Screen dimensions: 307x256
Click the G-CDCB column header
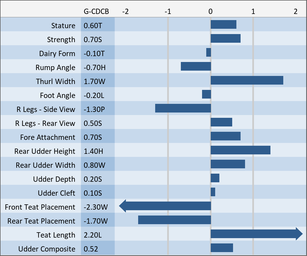pos(96,11)
